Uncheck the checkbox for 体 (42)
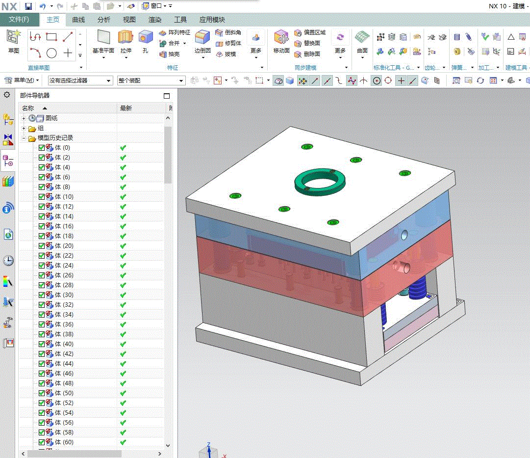The height and width of the screenshot is (458, 530). click(x=42, y=354)
